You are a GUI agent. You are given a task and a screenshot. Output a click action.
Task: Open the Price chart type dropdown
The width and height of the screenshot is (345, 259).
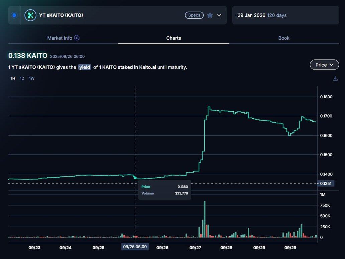click(324, 64)
